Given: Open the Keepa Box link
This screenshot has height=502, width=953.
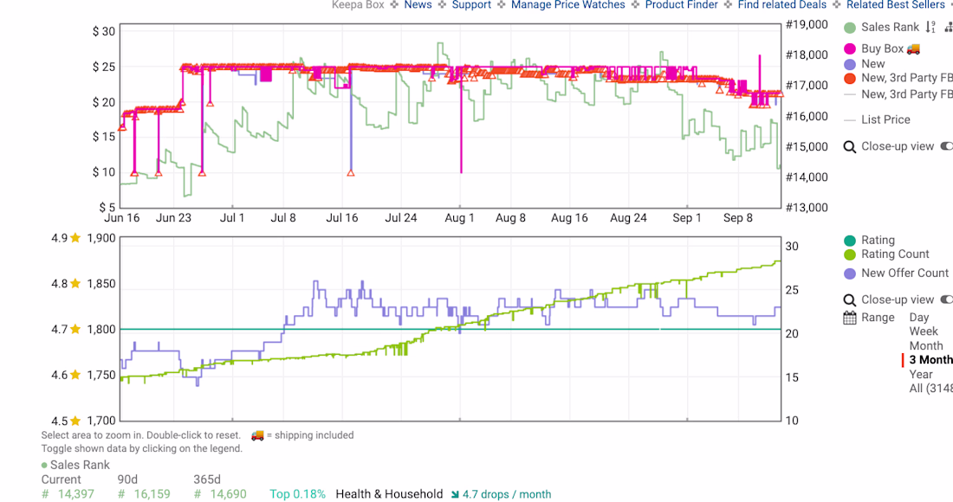Looking at the screenshot, I should pos(358,5).
